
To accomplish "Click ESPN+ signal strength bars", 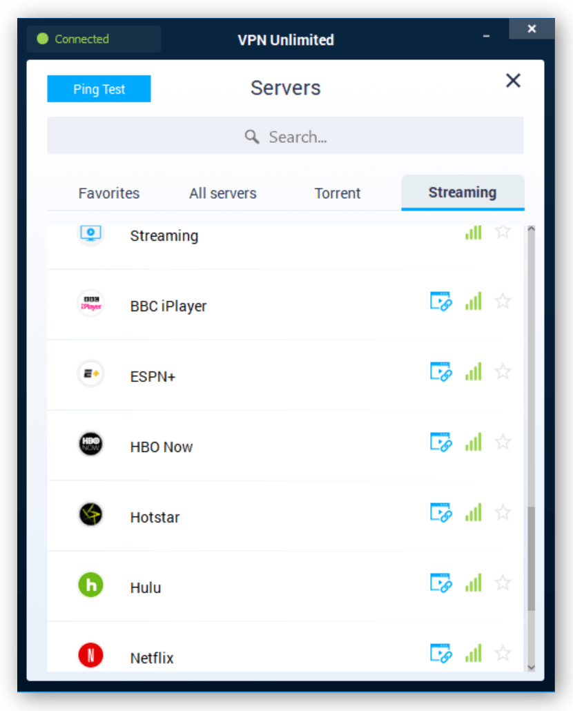I will (x=474, y=371).
